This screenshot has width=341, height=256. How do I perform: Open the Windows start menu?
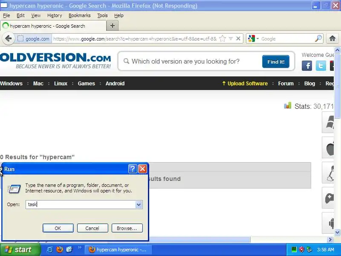click(20, 250)
